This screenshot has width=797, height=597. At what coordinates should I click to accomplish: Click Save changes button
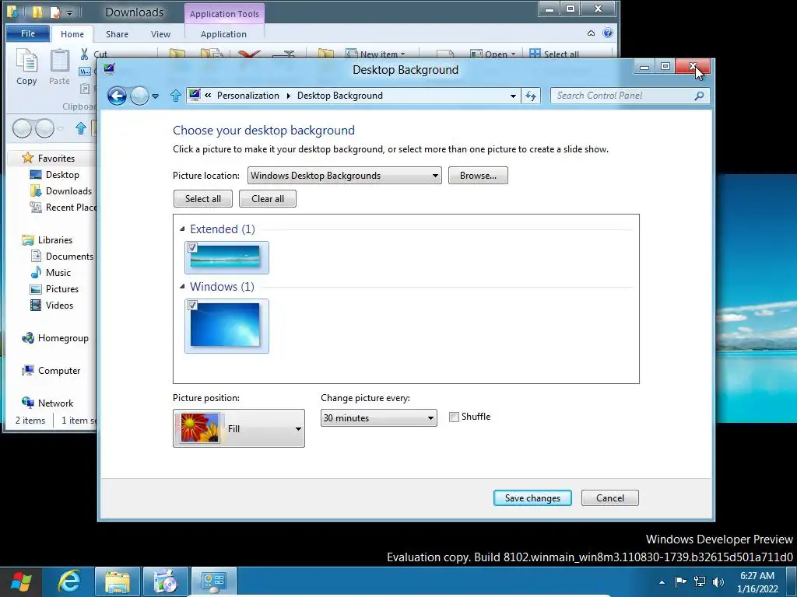pyautogui.click(x=532, y=498)
